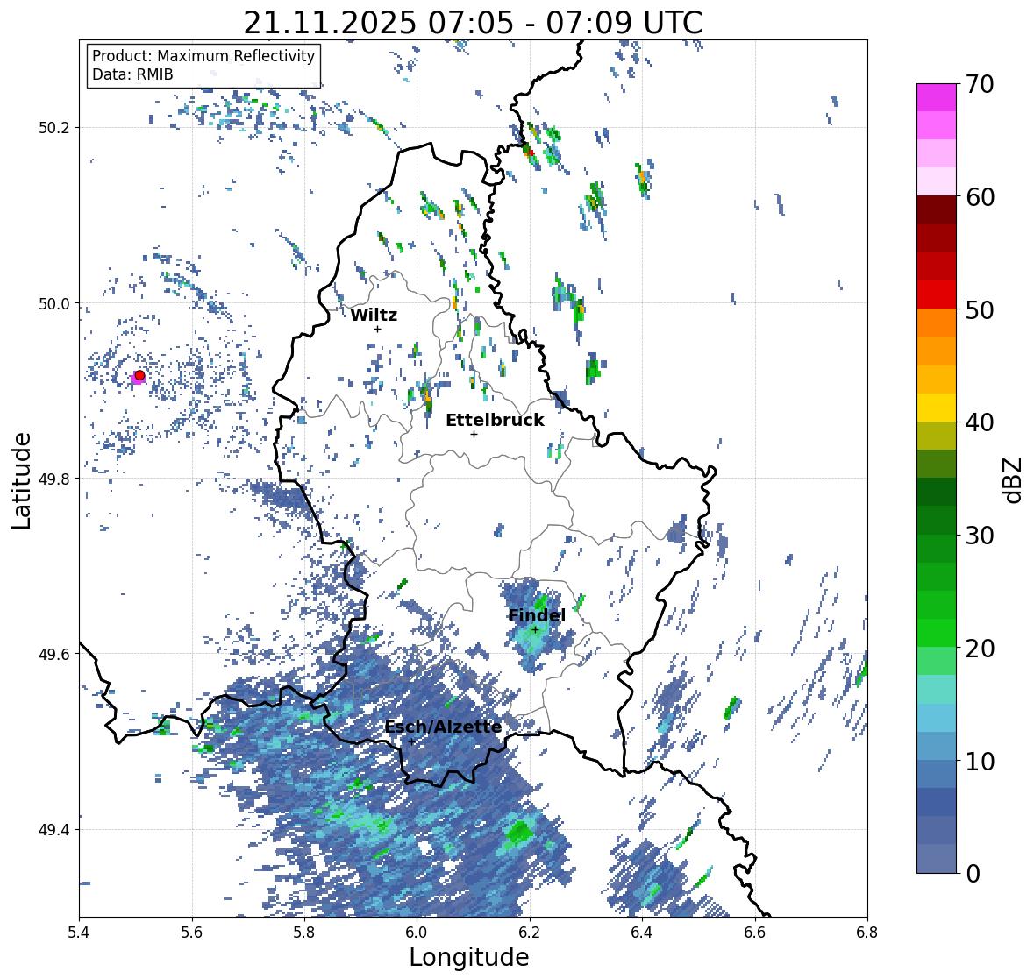Click the plus marker below the Esch/Alzette label
Viewport: 1034px width, 979px height.
click(411, 741)
